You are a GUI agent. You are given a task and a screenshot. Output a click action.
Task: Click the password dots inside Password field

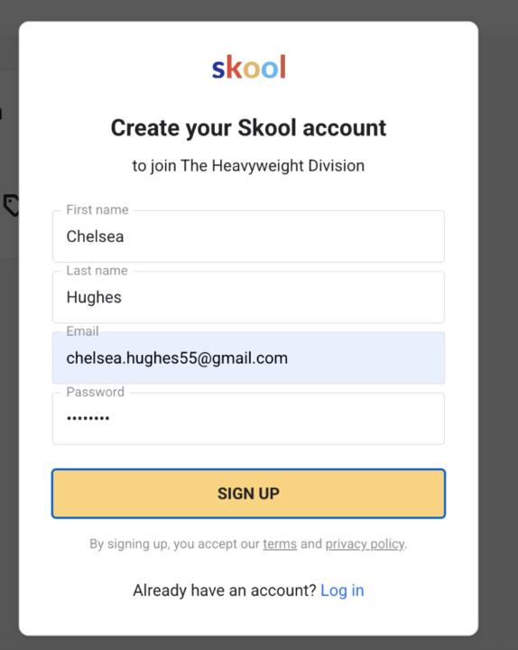click(88, 418)
